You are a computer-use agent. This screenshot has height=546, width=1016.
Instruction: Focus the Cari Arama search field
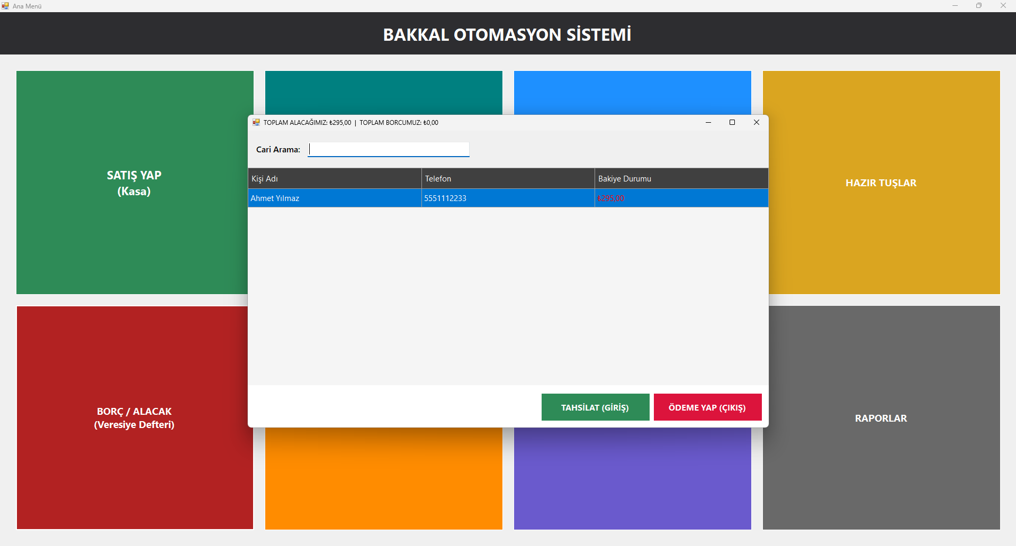coord(389,150)
